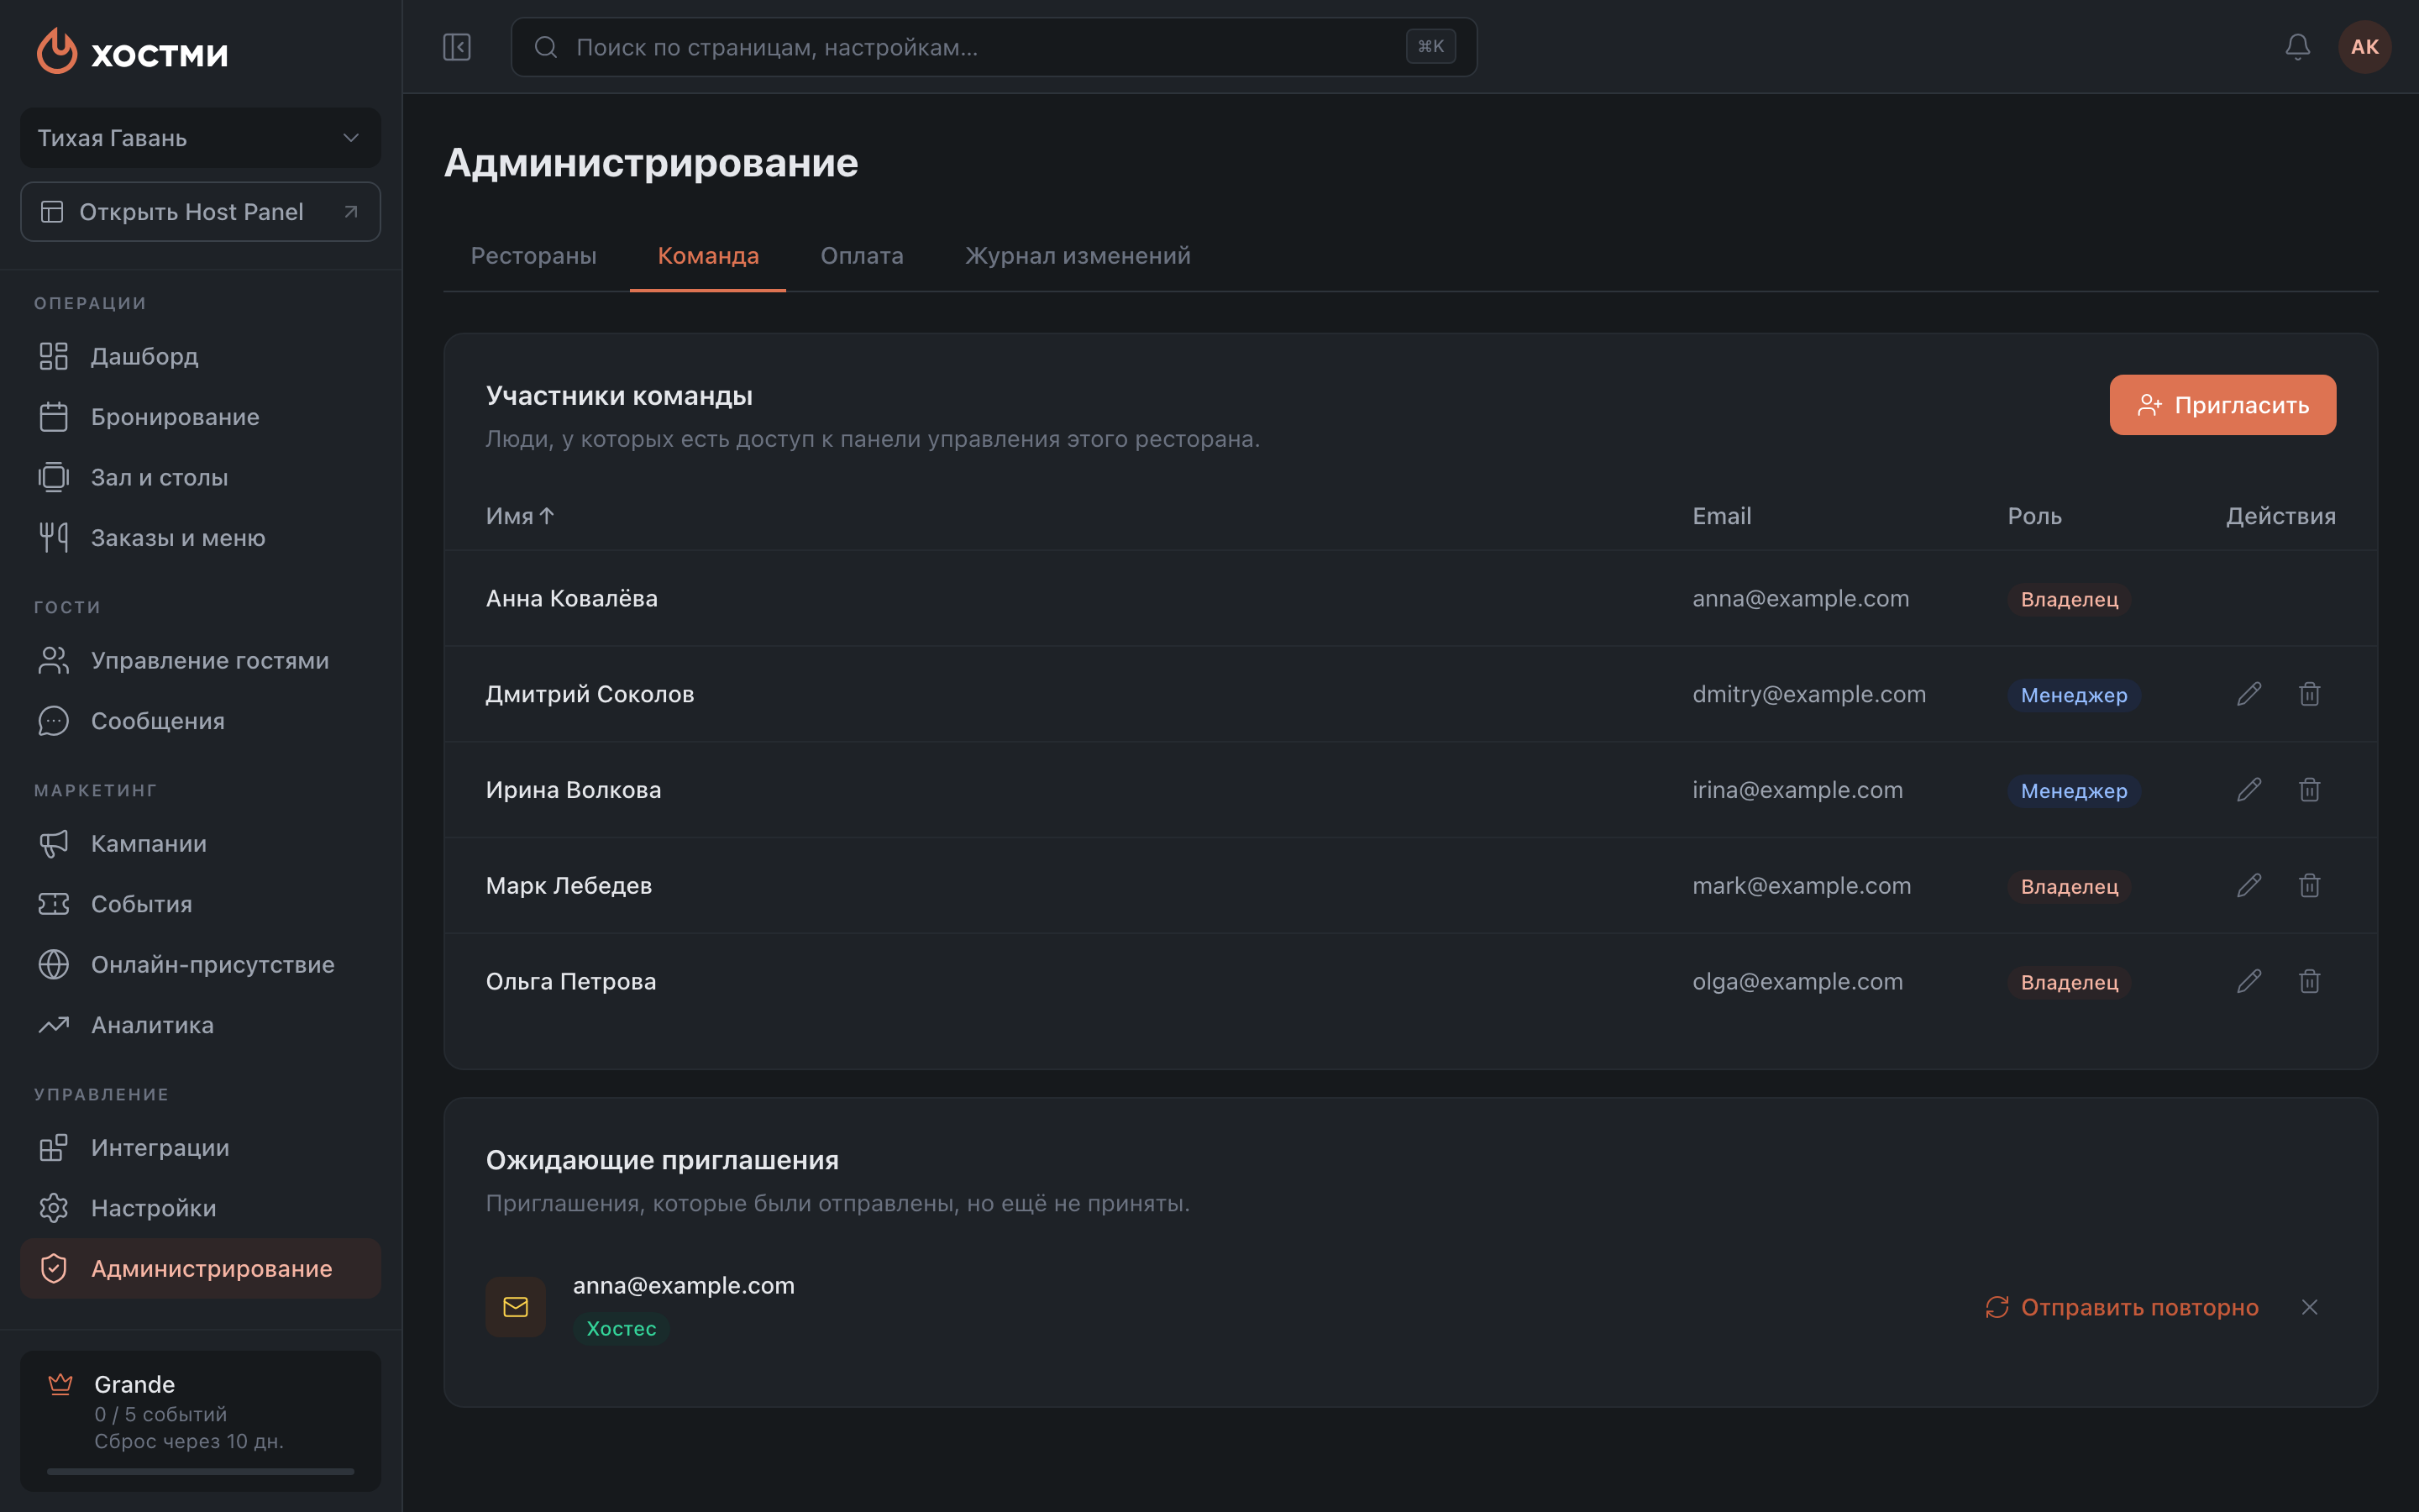Open Host Panel external link button
Screen dimensions: 2419x1512
[200, 212]
